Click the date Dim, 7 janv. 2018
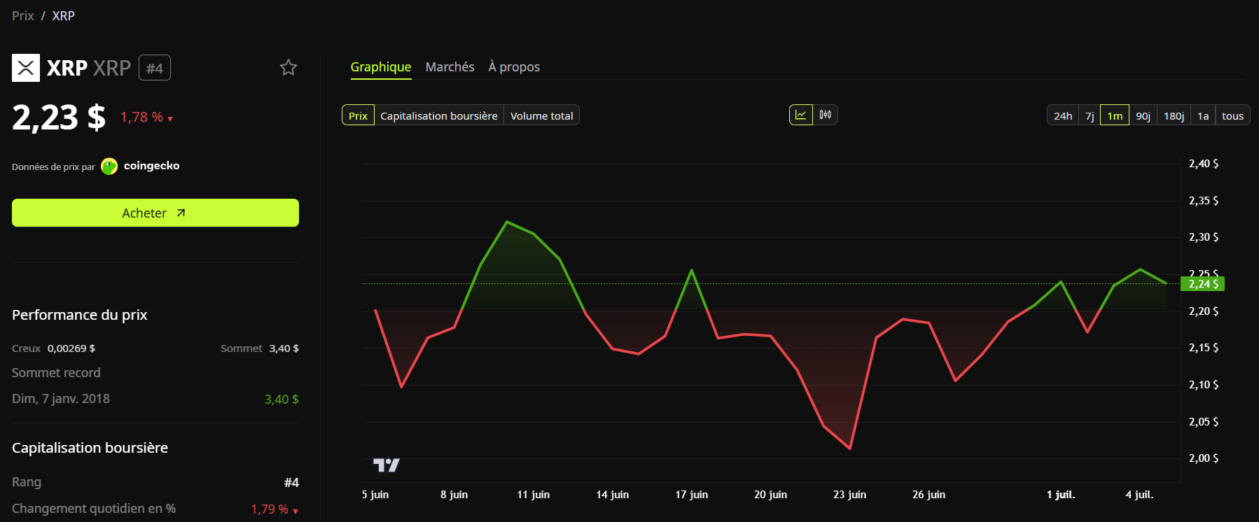 point(61,399)
